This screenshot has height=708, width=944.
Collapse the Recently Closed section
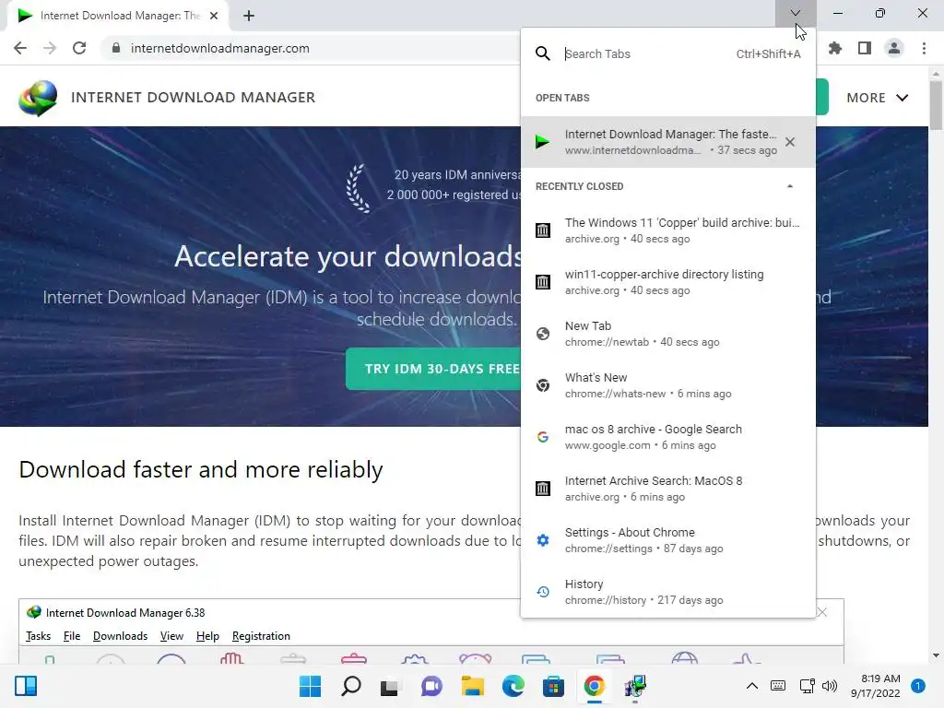click(790, 186)
